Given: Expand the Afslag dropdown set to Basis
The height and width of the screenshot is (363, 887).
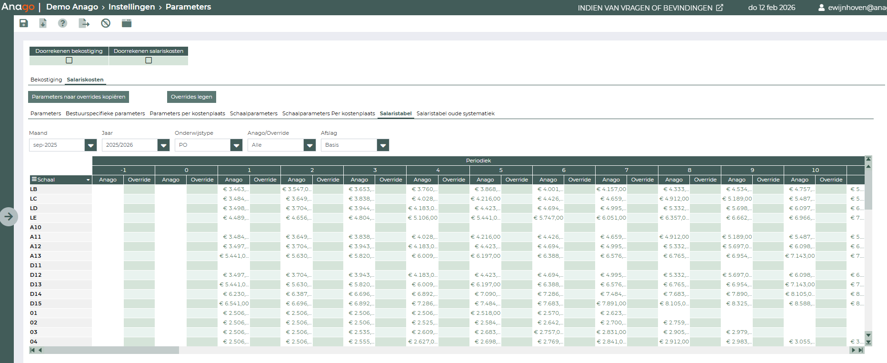Looking at the screenshot, I should [x=383, y=145].
